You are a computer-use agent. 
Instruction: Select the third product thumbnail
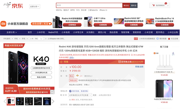click(x=29, y=101)
